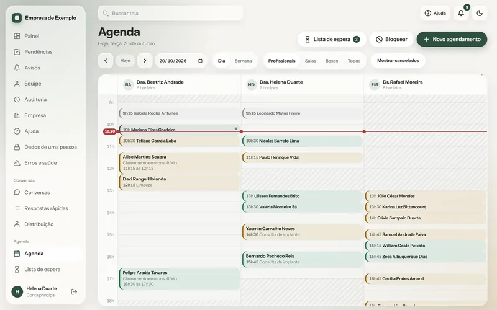The height and width of the screenshot is (310, 497).
Task: Open the Yasmin Carvalho Neves appointment
Action: 303,231
